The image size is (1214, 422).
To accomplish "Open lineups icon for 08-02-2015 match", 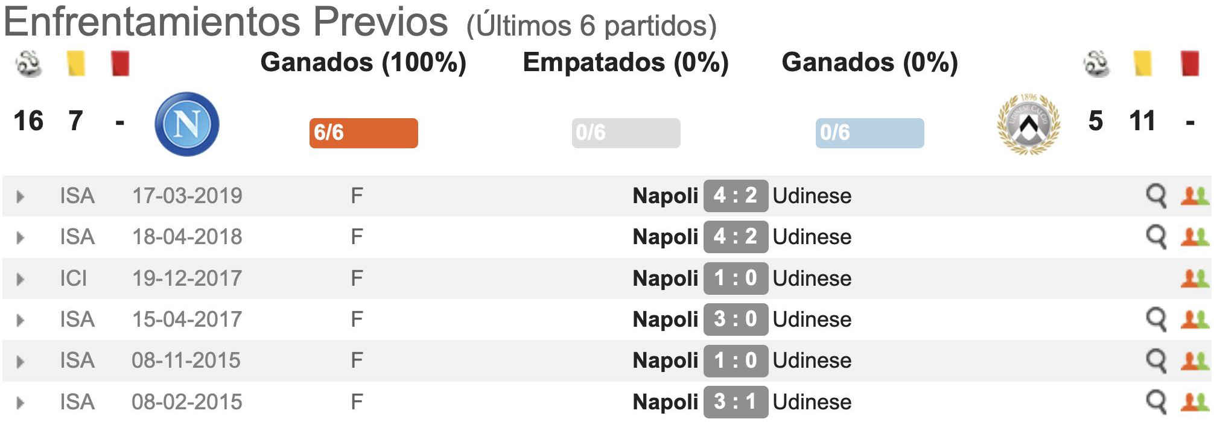I will pos(1195,402).
